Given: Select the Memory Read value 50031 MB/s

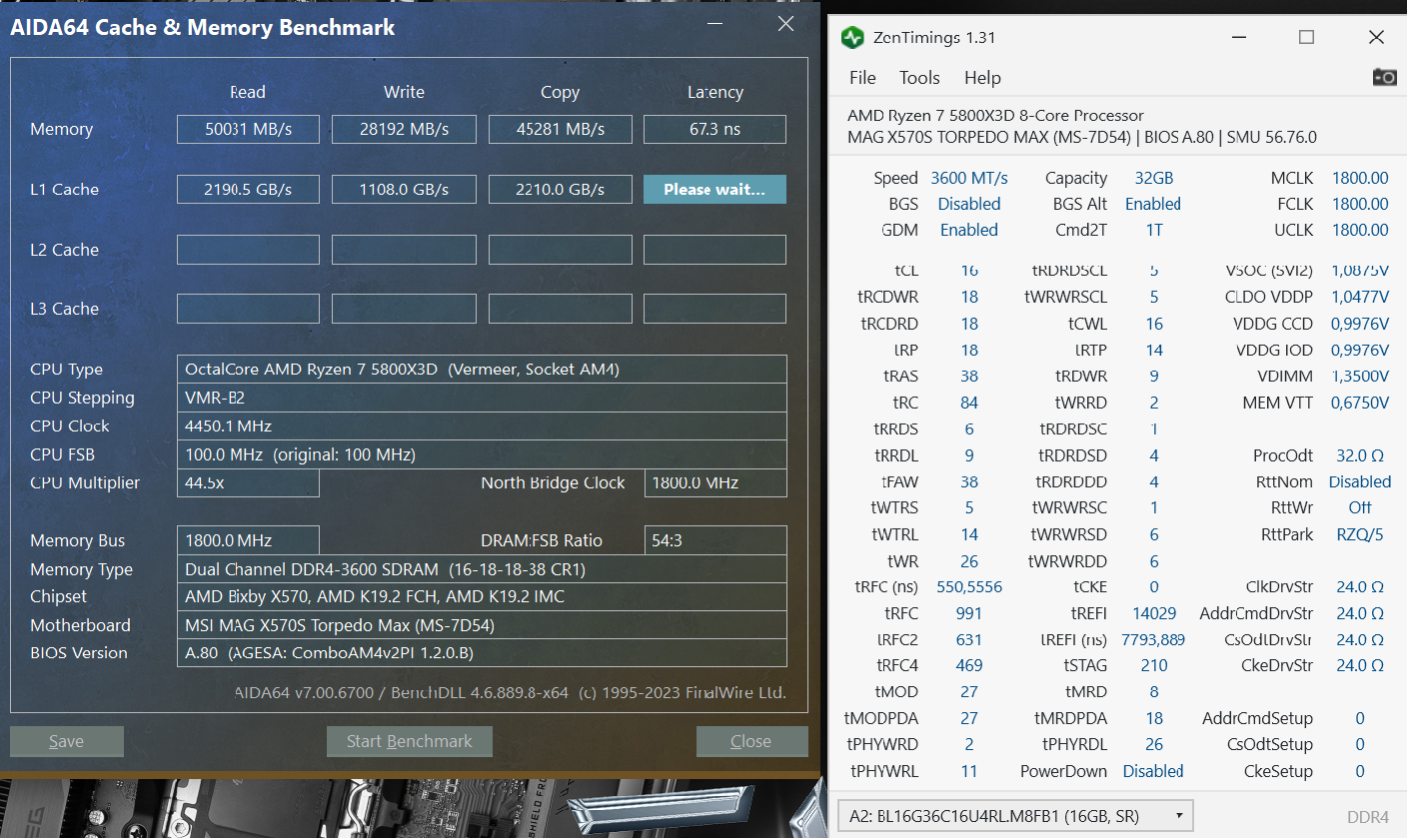Looking at the screenshot, I should click(248, 129).
